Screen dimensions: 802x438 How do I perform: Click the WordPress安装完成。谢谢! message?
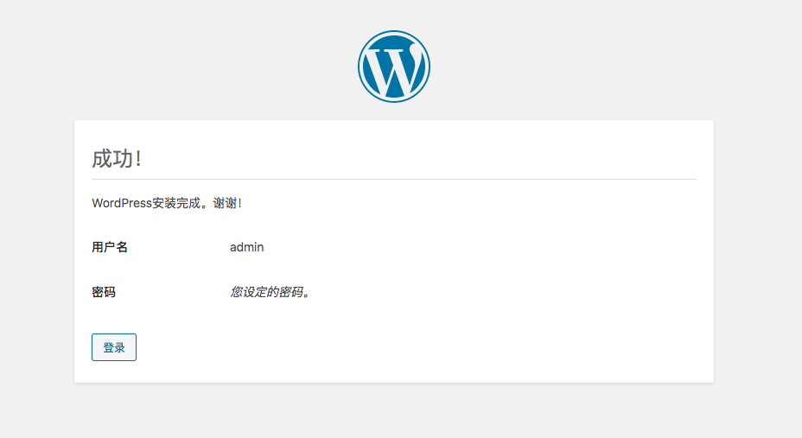[167, 203]
